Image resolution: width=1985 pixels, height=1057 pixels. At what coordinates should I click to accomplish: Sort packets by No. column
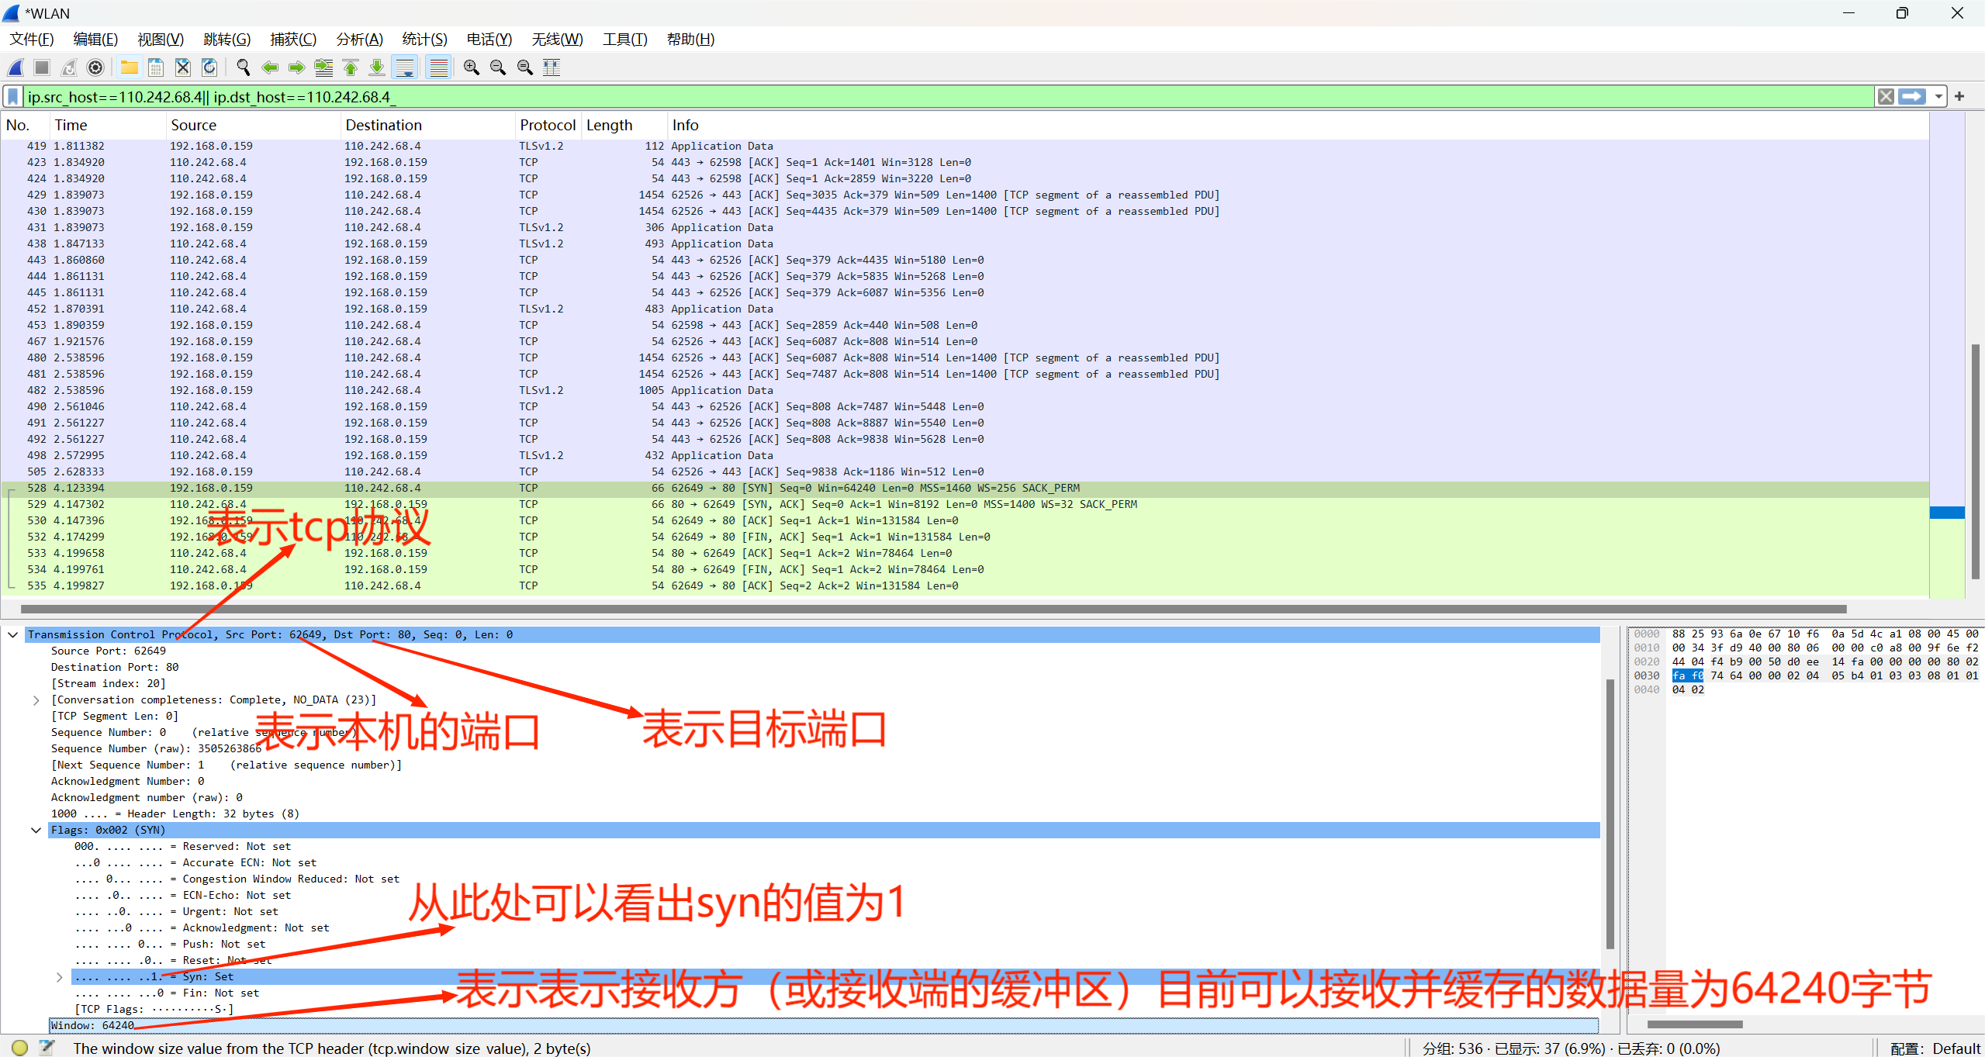point(26,125)
